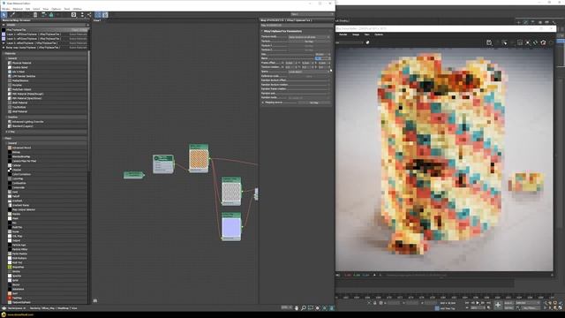Open the Modes menu in Slate Material Editor
This screenshot has height=318, width=565.
pyautogui.click(x=6, y=9)
